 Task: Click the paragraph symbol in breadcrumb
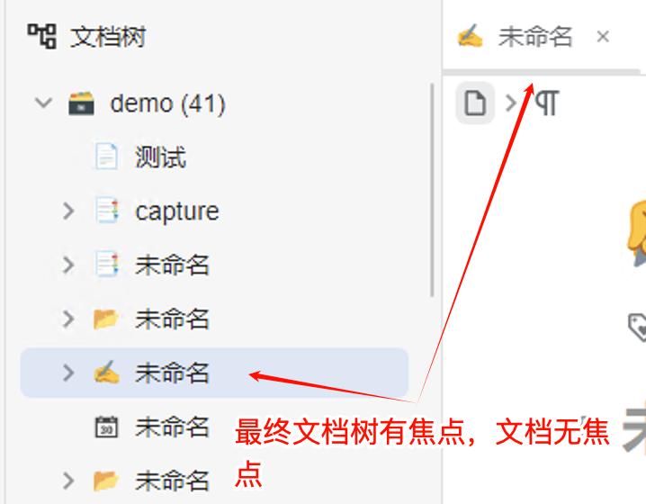[x=546, y=103]
